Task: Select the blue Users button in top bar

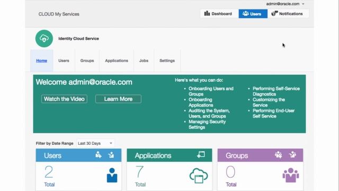Action: 253,14
